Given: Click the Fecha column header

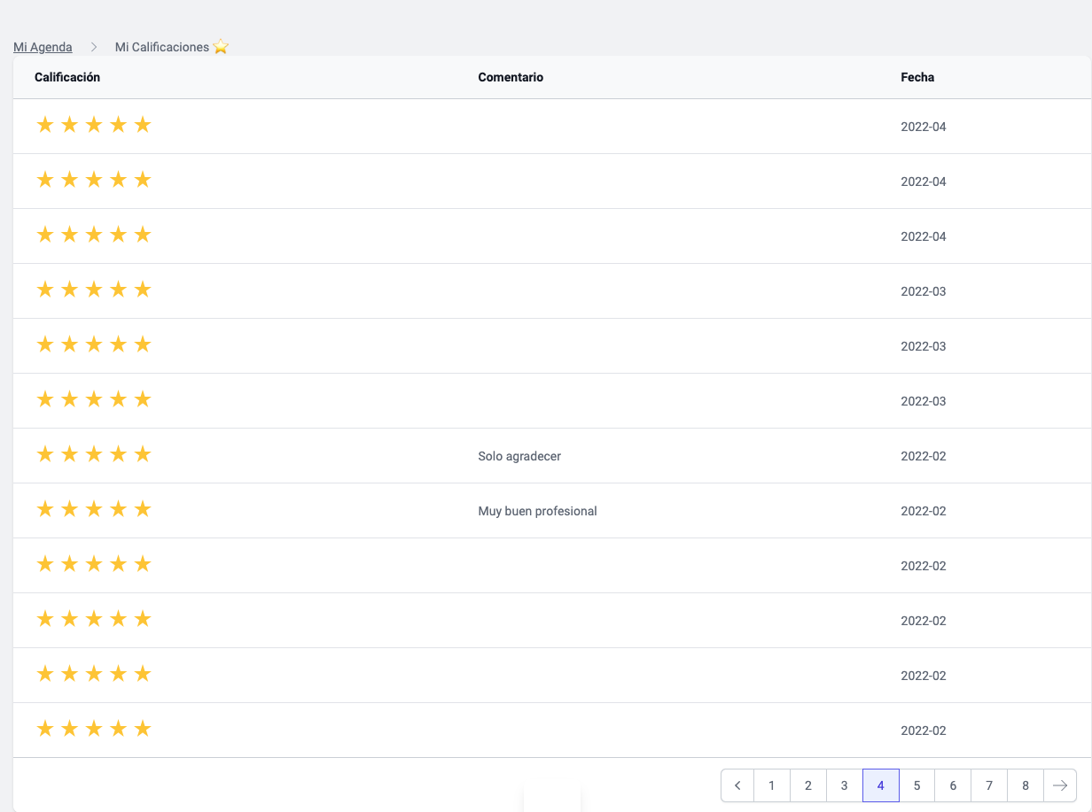Looking at the screenshot, I should click(x=917, y=78).
